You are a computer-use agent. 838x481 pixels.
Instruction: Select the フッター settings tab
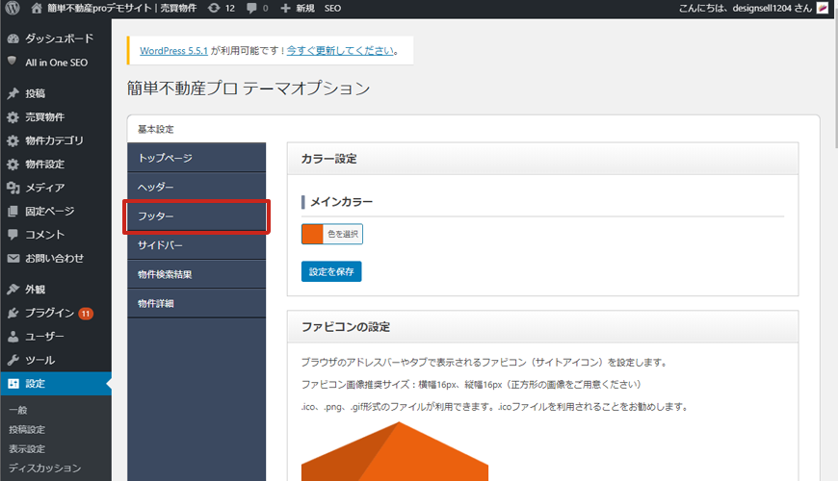pyautogui.click(x=196, y=216)
